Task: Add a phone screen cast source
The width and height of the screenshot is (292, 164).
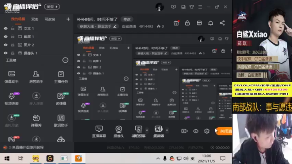Action: (138, 131)
